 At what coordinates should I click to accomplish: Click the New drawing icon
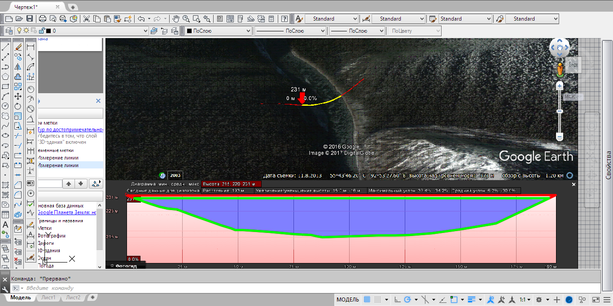[x=9, y=19]
